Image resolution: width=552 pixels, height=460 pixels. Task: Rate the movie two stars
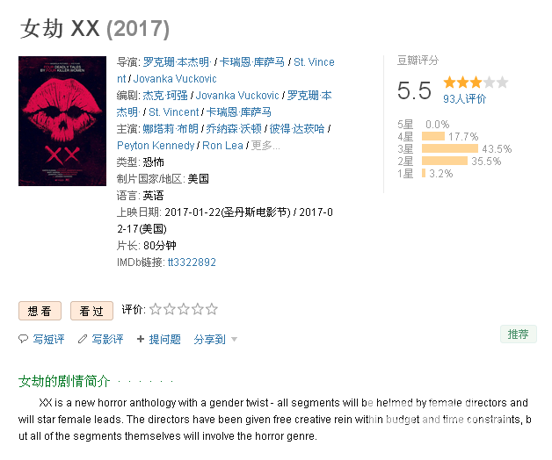click(x=170, y=309)
